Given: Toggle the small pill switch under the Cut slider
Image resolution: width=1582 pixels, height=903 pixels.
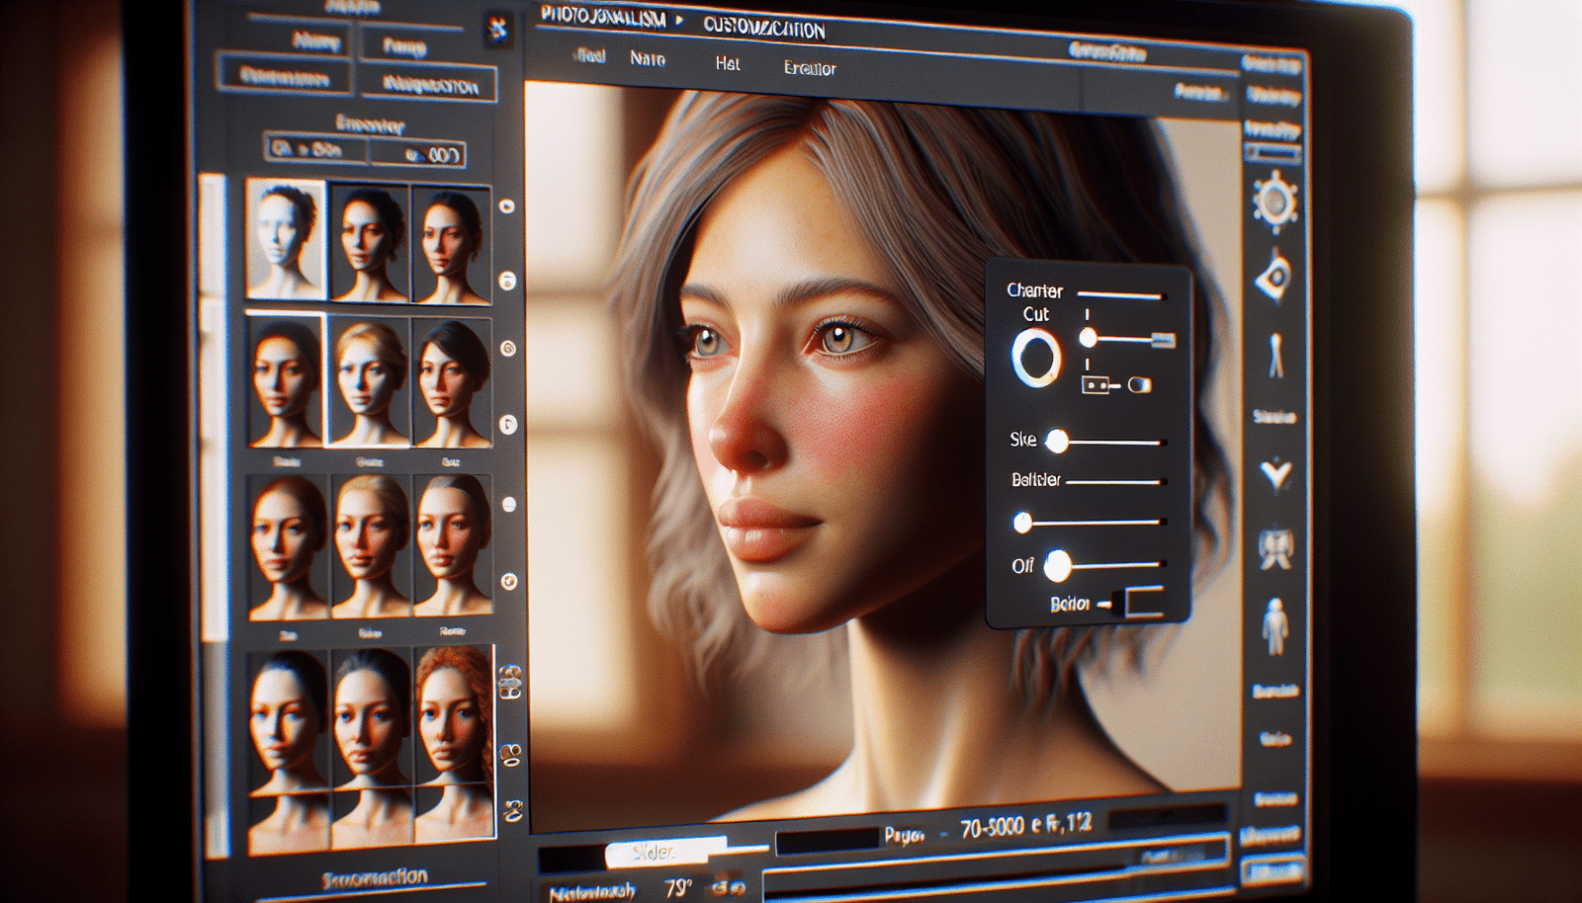Looking at the screenshot, I should tap(1139, 384).
